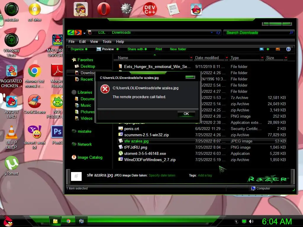This screenshot has height=227, width=303.
Task: Select Libraries in the navigation pane
Action: pyautogui.click(x=85, y=92)
